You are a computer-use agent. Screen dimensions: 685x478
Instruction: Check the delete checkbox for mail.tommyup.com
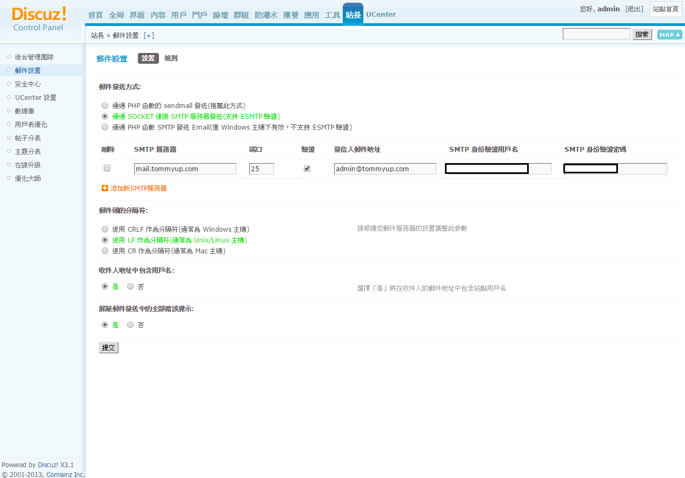[x=107, y=169]
